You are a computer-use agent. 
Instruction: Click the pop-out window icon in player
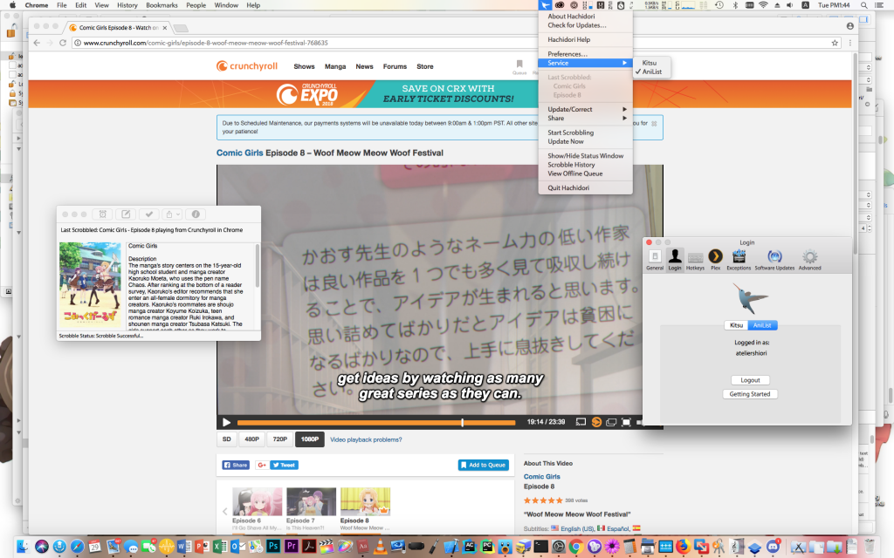[611, 422]
